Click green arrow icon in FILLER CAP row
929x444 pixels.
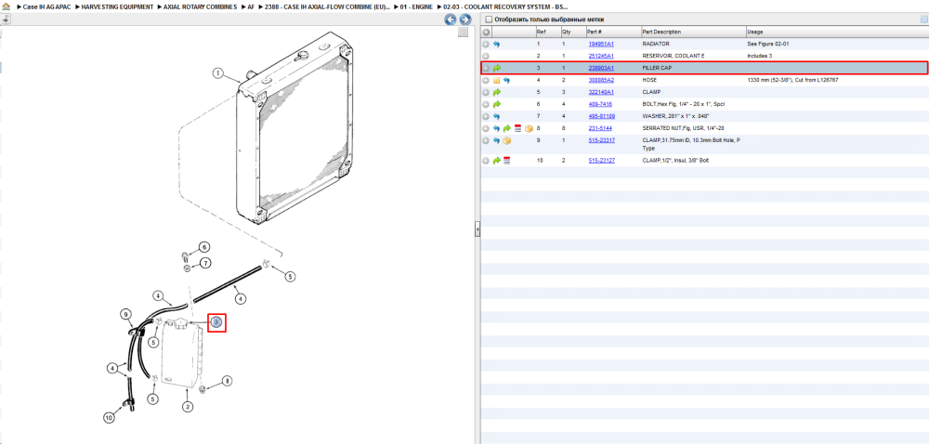click(x=496, y=68)
